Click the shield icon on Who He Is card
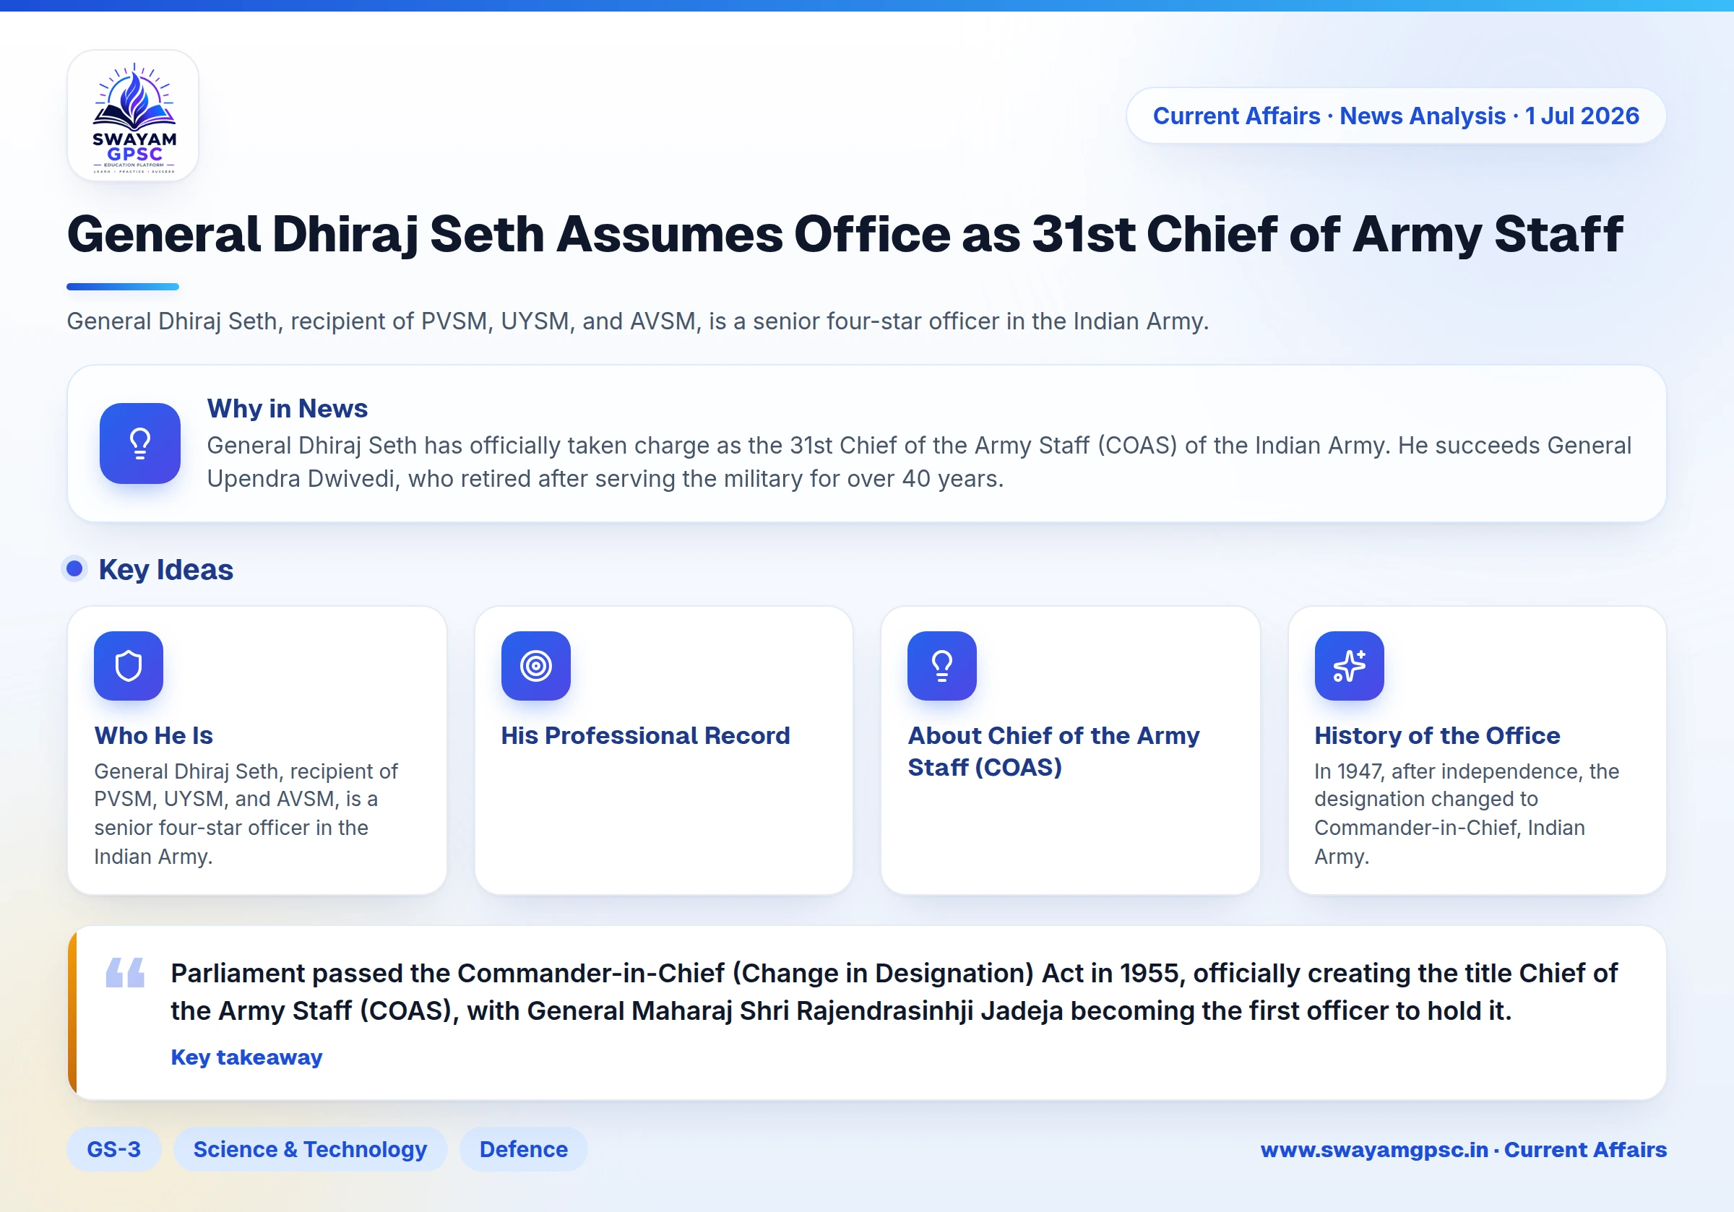The height and width of the screenshot is (1212, 1734). 129,666
